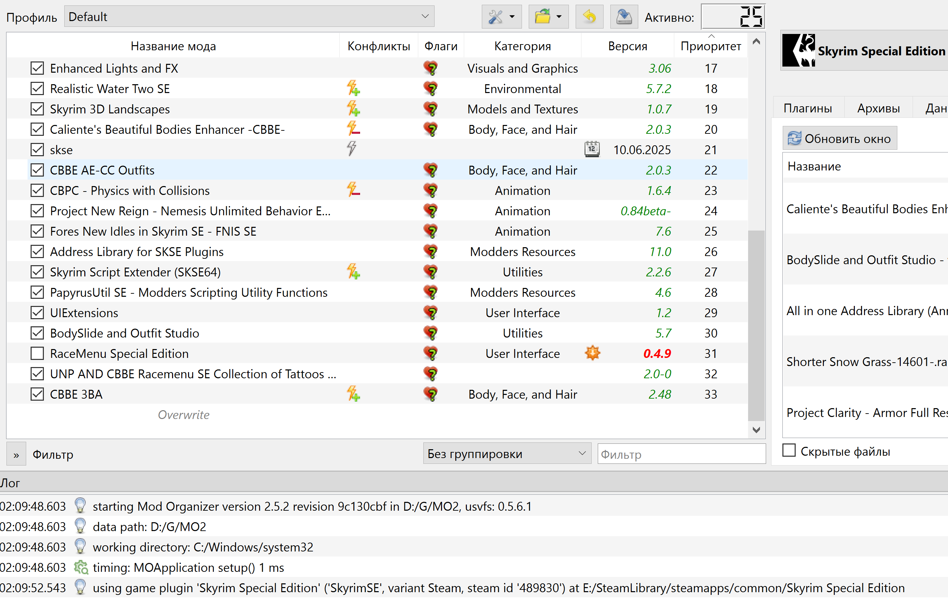Open the tools wrench and screwdriver menu
This screenshot has height=601, width=948.
tap(496, 17)
